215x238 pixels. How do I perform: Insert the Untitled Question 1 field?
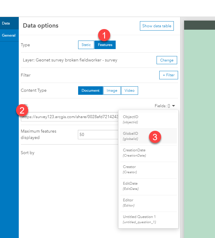point(148,220)
